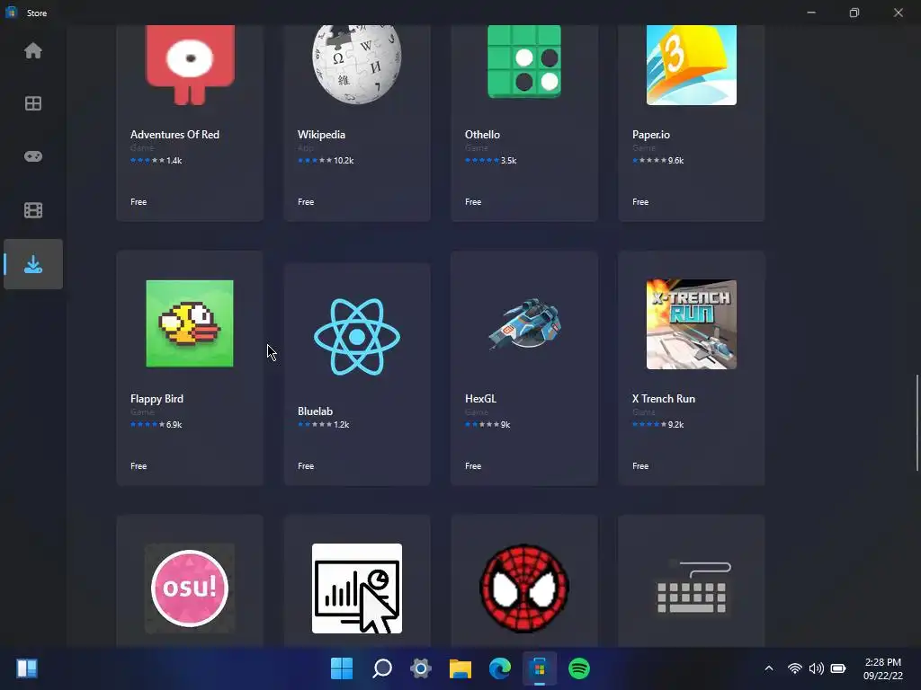The width and height of the screenshot is (921, 690).
Task: Click the Store page vertical scrollbar
Action: pyautogui.click(x=917, y=422)
